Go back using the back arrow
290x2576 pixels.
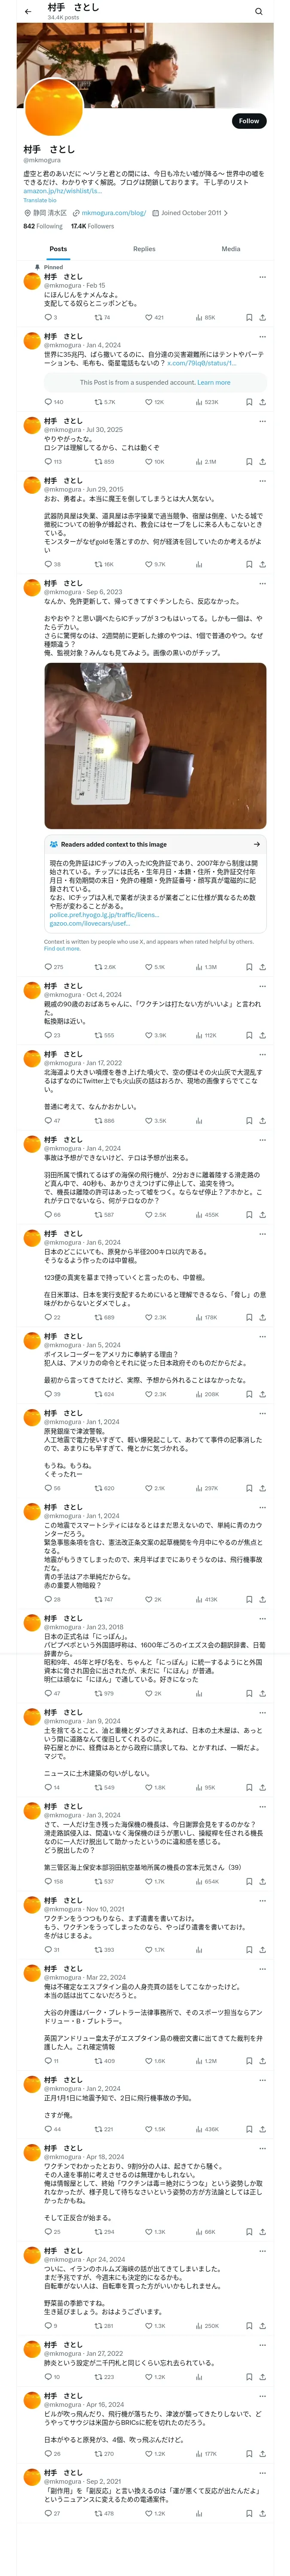pyautogui.click(x=28, y=11)
